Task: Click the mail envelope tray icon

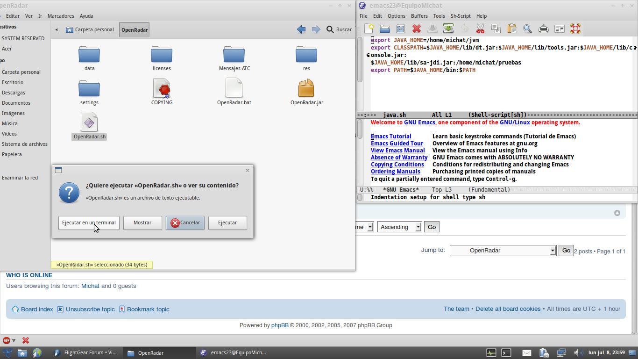Action: 527,353
